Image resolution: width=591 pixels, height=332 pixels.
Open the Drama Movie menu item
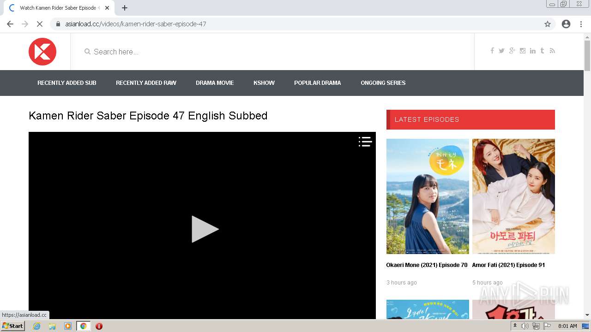click(x=215, y=83)
